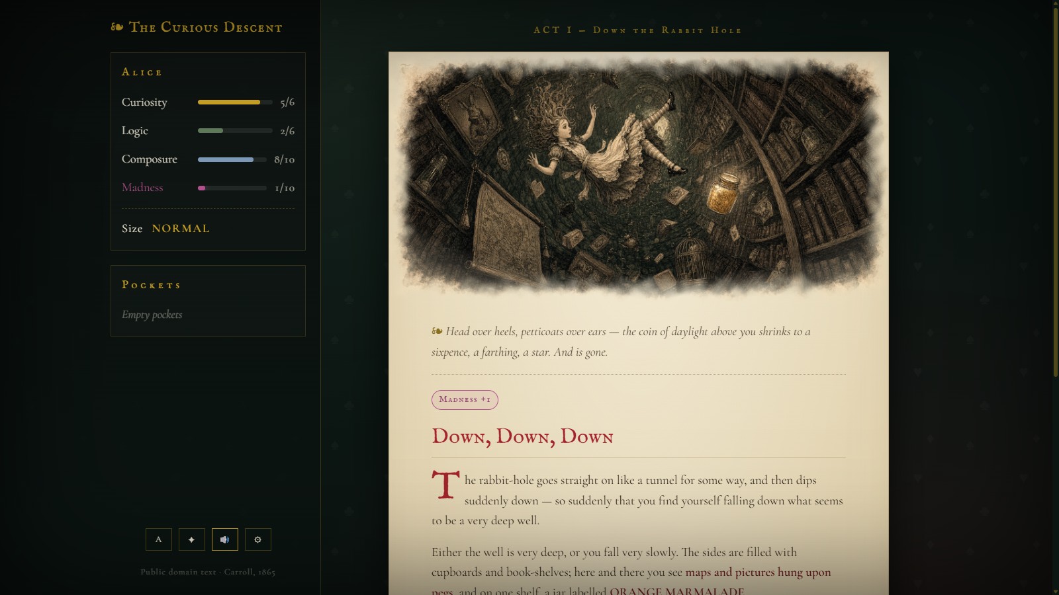Click the 'Alice' panel heading

tap(142, 72)
